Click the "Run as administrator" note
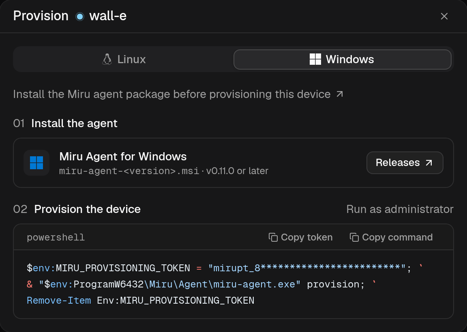The width and height of the screenshot is (467, 332). [x=400, y=209]
